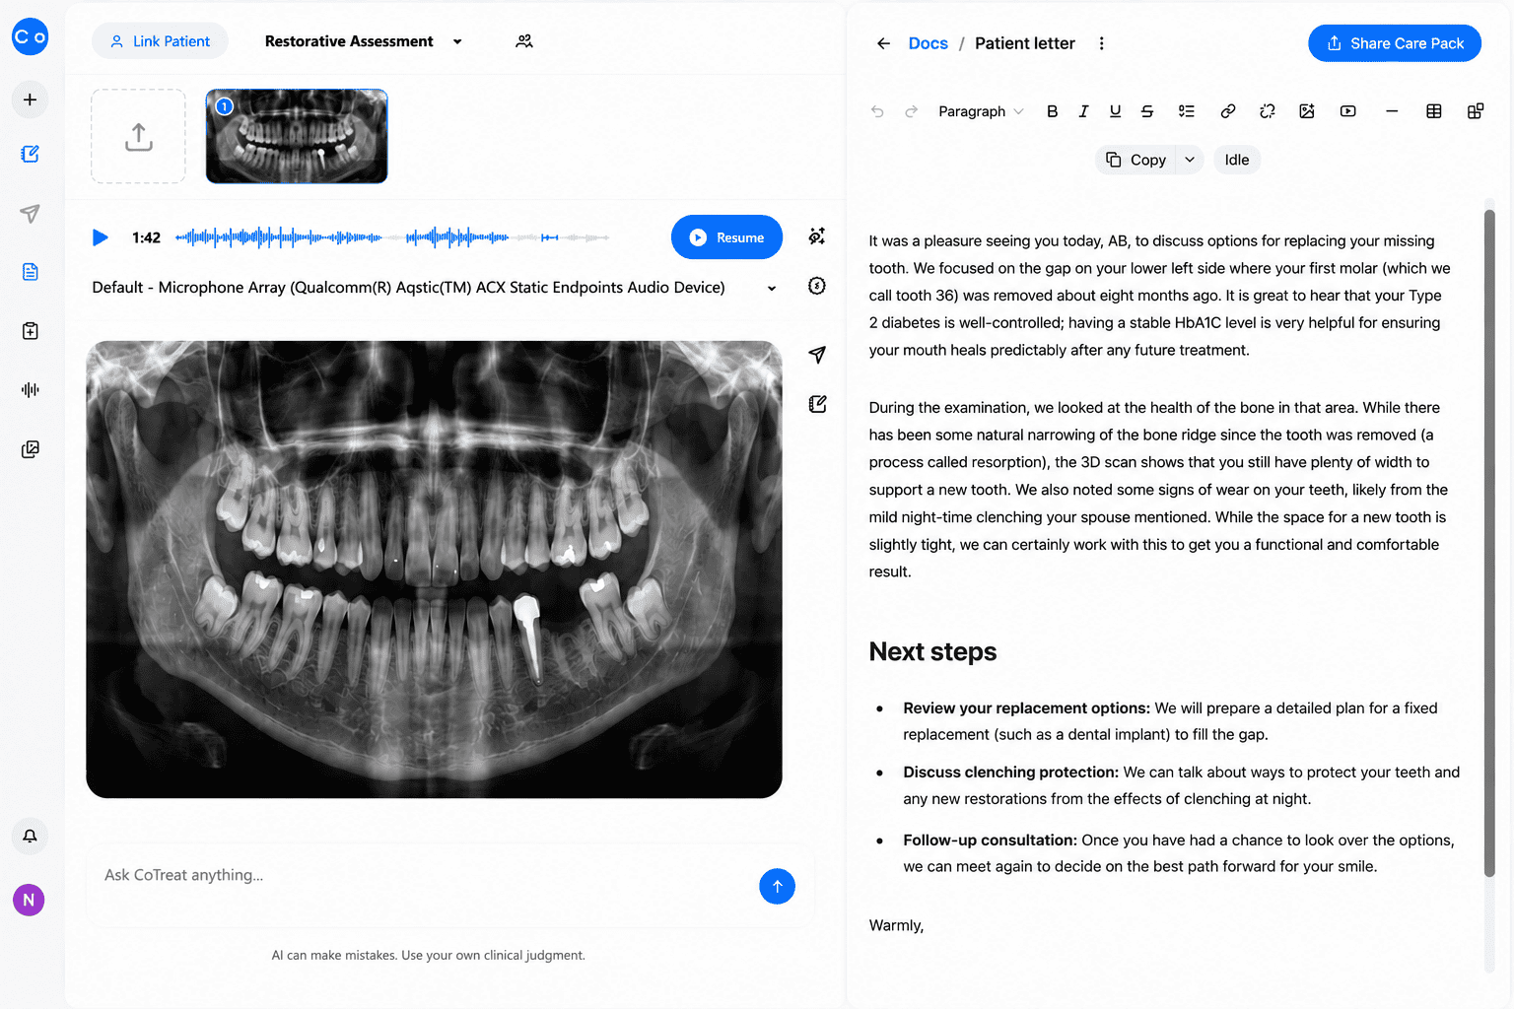Select the panoramic X-ray thumbnail
Image resolution: width=1514 pixels, height=1009 pixels.
[297, 136]
